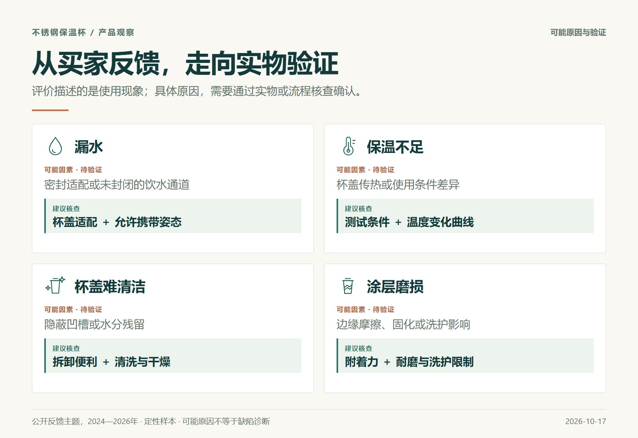Screen dimensions: 638x438
Task: Click the main title 从买家反馈，走向实物验证
Action: [x=185, y=63]
